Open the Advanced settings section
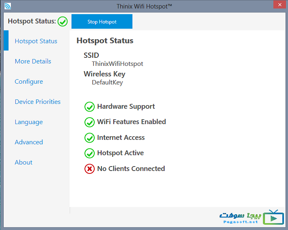Screen dimensions: 288x230 click(29, 142)
